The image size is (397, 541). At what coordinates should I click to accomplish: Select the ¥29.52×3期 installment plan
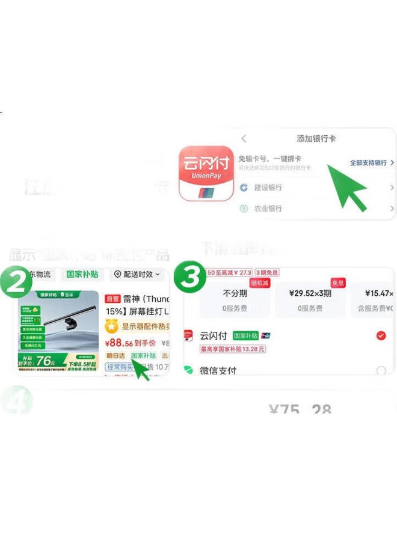310,299
